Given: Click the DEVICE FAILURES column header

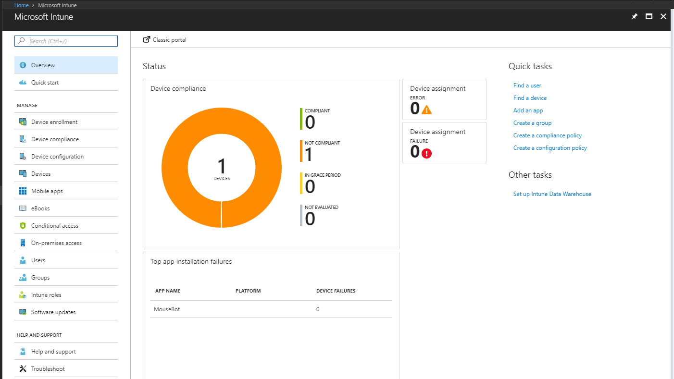Looking at the screenshot, I should coord(336,291).
